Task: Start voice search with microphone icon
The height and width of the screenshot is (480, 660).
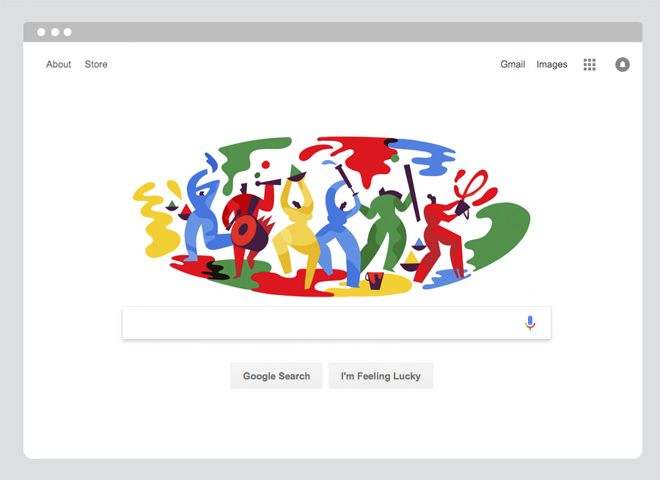Action: point(530,323)
